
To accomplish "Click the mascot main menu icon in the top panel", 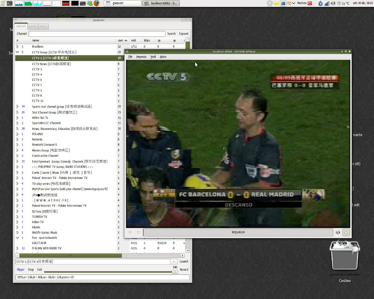I will click(x=3, y=3).
